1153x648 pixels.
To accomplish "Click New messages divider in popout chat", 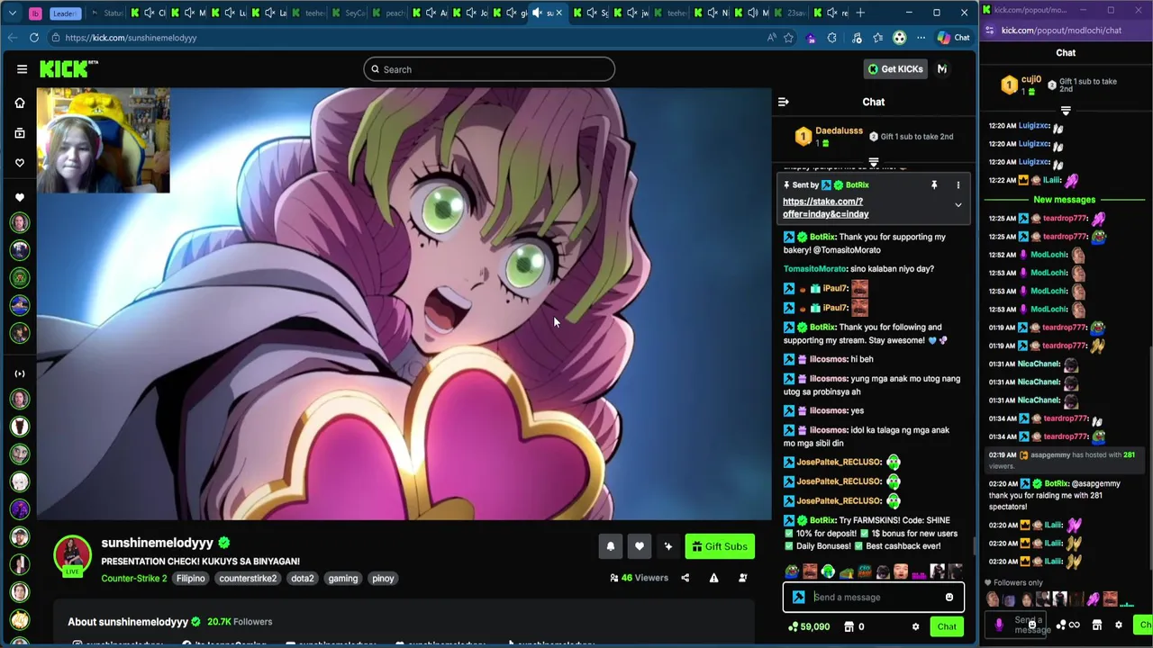I will [x=1065, y=200].
